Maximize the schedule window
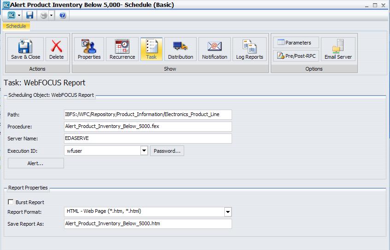Viewport: 390px width, 250px height. click(x=375, y=5)
